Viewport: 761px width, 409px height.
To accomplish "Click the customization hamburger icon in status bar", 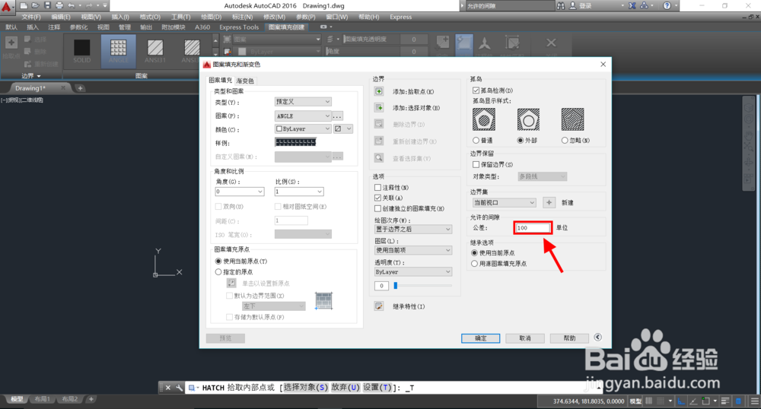I will click(x=754, y=401).
